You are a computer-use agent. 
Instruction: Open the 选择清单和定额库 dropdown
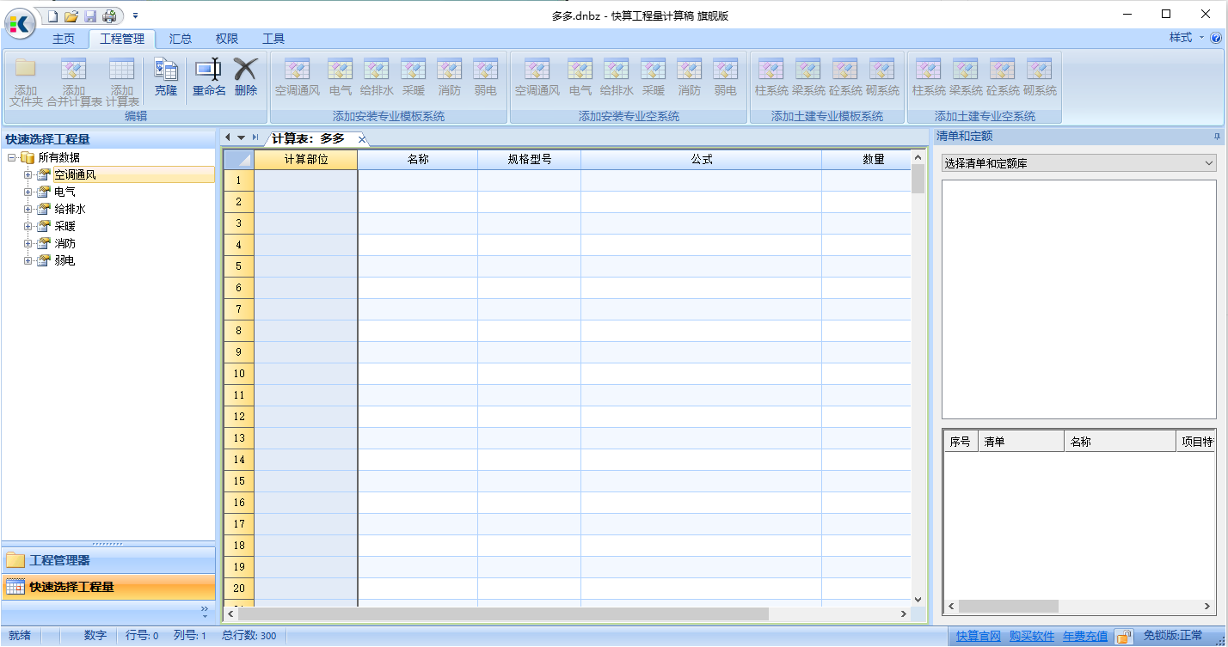(x=1208, y=162)
